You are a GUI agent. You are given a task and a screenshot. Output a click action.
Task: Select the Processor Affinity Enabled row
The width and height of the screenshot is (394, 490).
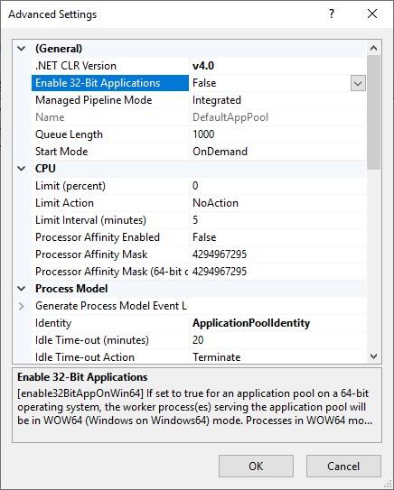coord(199,237)
